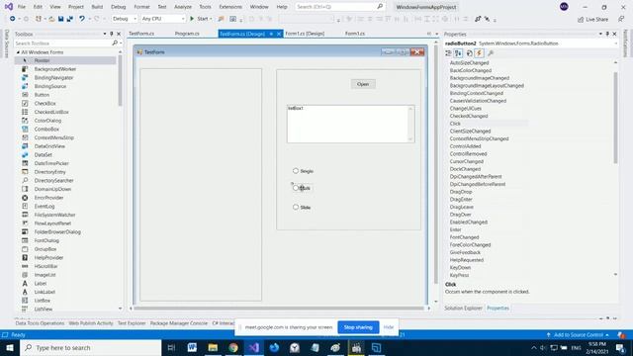Click the Visual Studio search box
The image size is (633, 356).
pyautogui.click(x=339, y=7)
